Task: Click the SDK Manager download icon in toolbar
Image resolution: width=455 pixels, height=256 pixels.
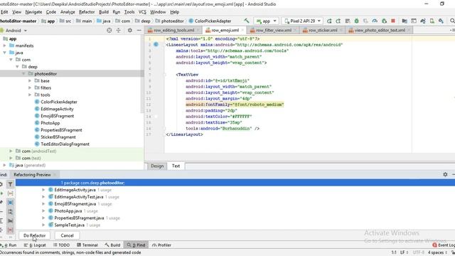Action: point(441,21)
